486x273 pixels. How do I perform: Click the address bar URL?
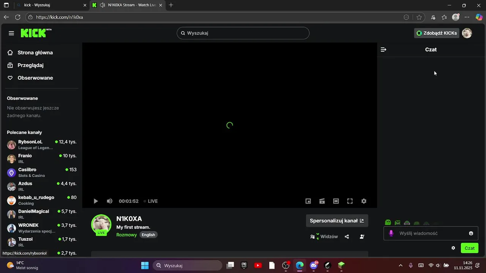point(60,17)
